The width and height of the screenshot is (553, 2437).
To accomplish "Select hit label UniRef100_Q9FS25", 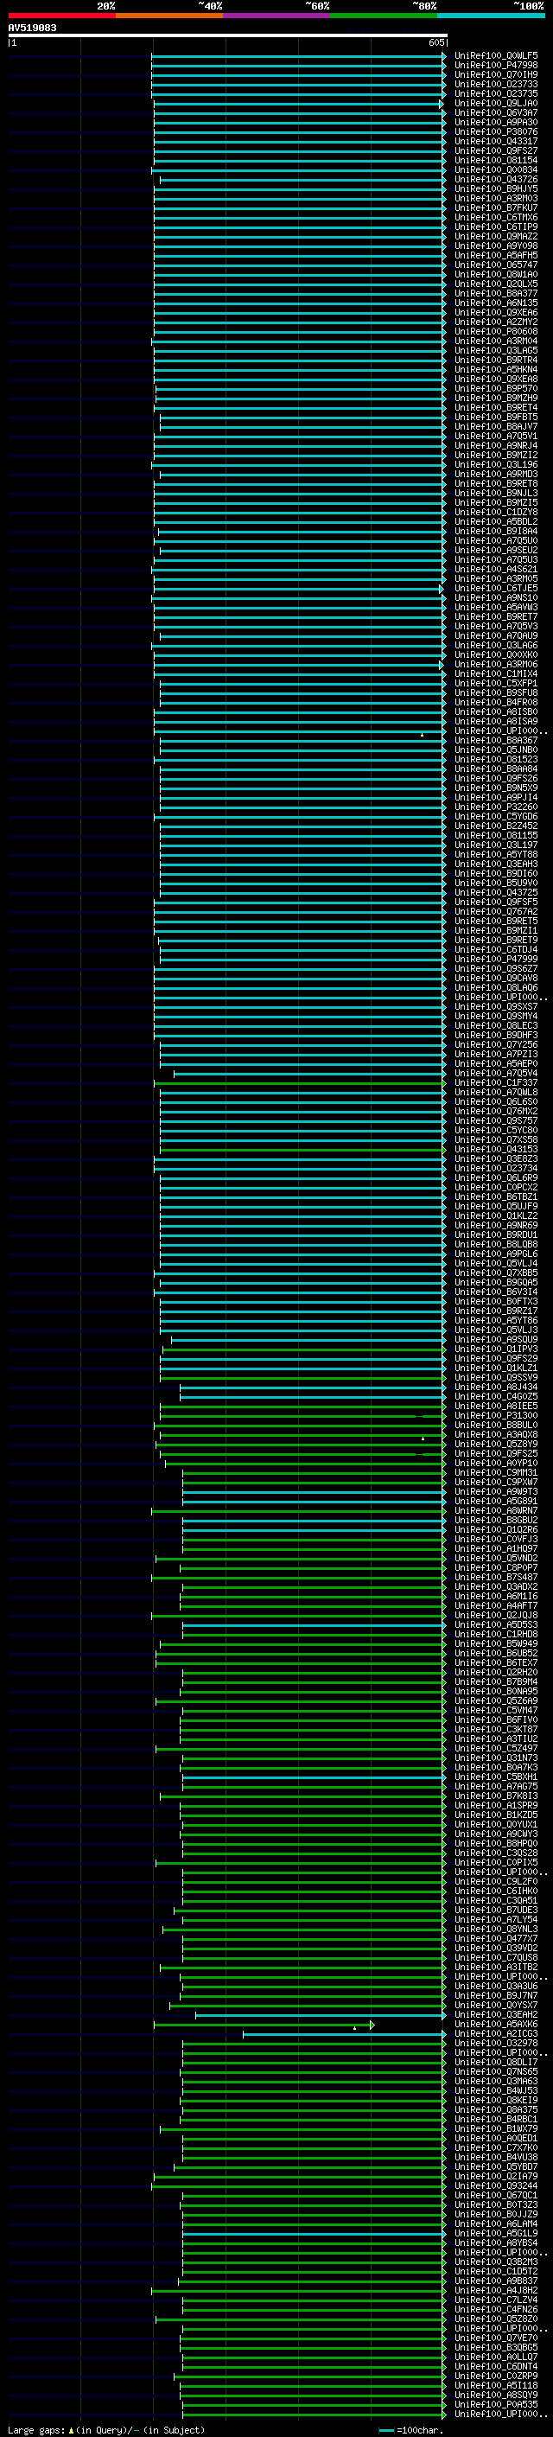I will tap(496, 1454).
